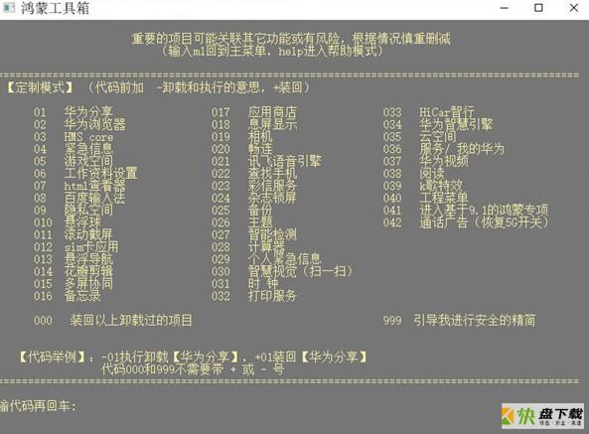Select the 035 云空间 entry
The width and height of the screenshot is (589, 434).
[x=419, y=137]
